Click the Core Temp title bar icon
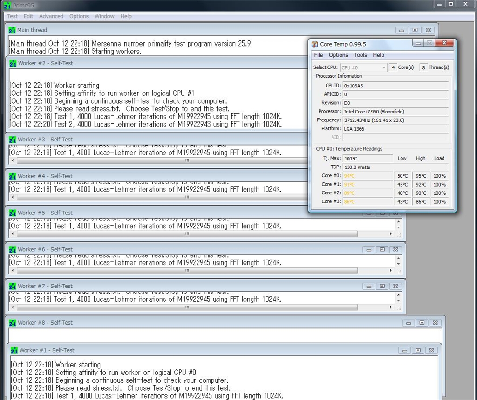Viewport: 477px width, 400px height. click(x=314, y=44)
